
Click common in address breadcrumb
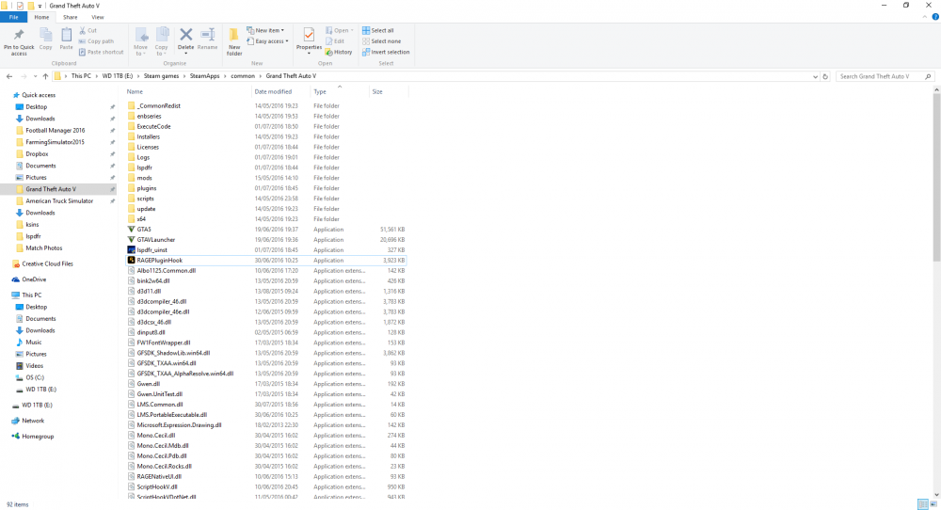click(x=243, y=76)
